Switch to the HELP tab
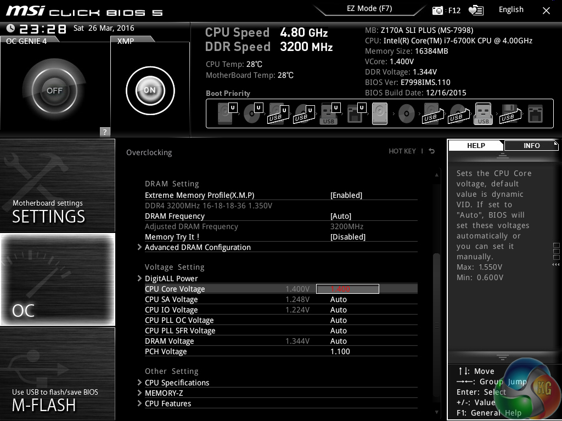 pos(476,146)
